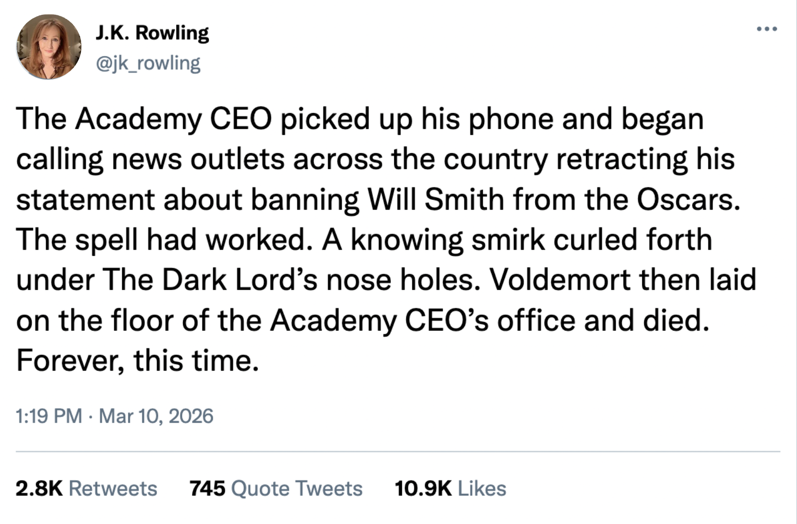Image resolution: width=797 pixels, height=524 pixels.
Task: Click J.K. Rowling's profile picture
Action: coord(49,47)
